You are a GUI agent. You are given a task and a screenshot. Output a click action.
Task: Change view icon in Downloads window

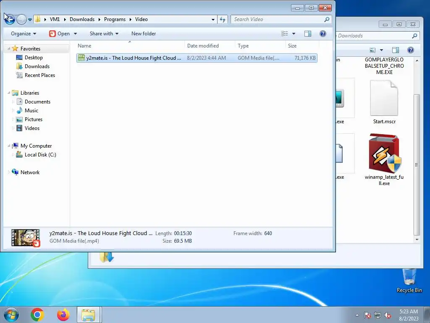372,50
